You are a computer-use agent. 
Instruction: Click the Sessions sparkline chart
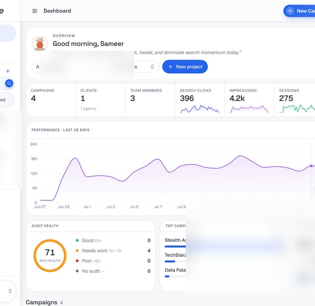297,109
